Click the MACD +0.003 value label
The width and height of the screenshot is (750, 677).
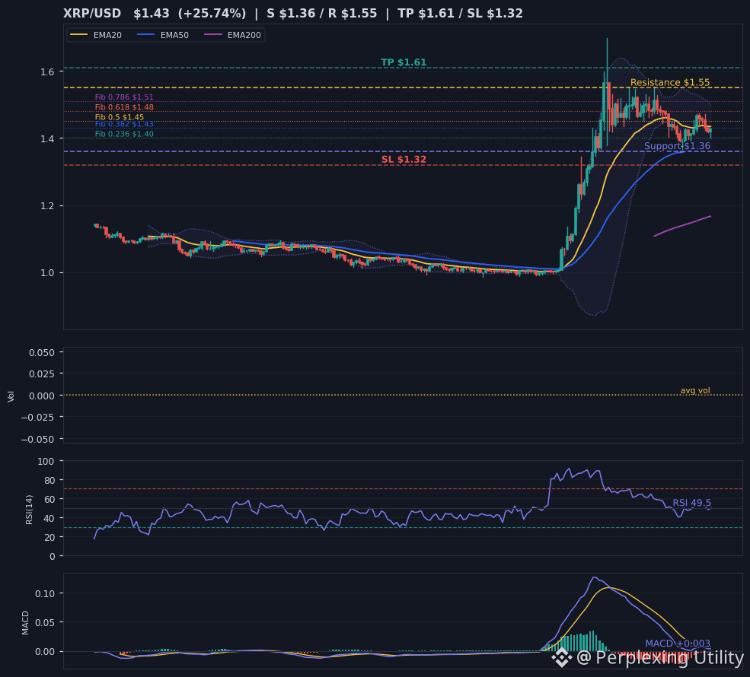coord(678,644)
